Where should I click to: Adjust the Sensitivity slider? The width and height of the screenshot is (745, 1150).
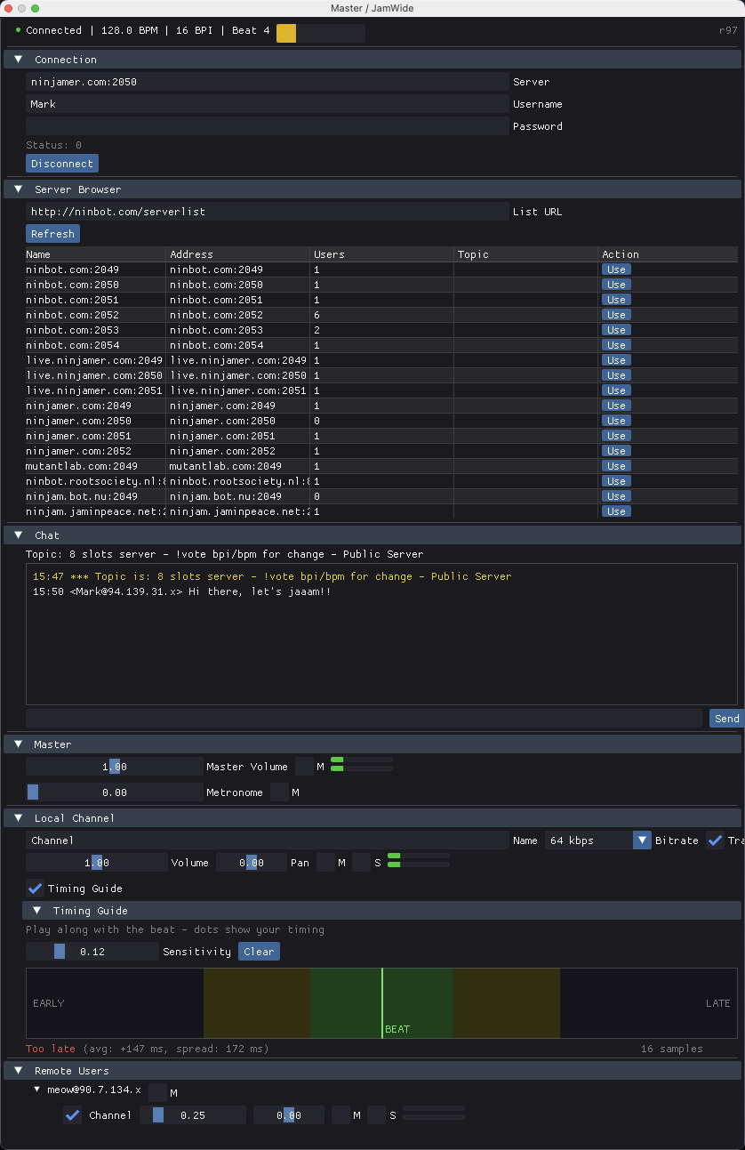58,951
